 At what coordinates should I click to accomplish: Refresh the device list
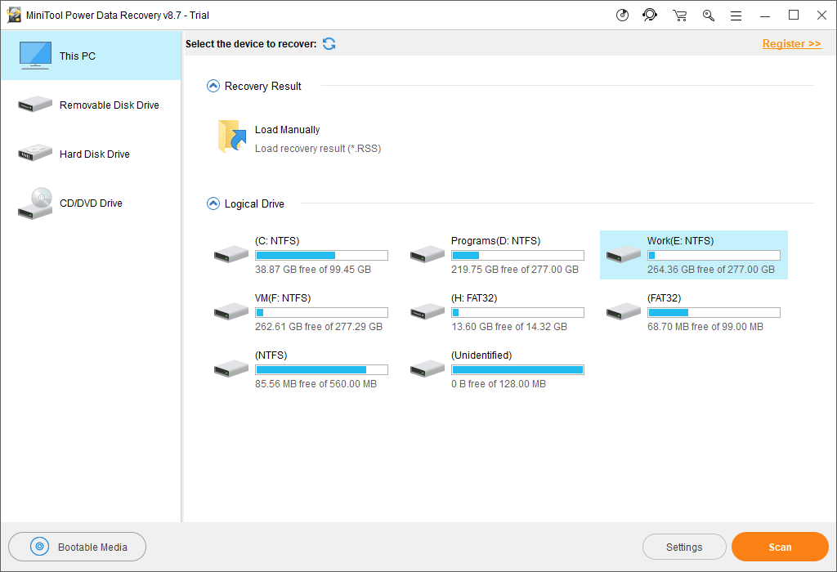coord(329,44)
